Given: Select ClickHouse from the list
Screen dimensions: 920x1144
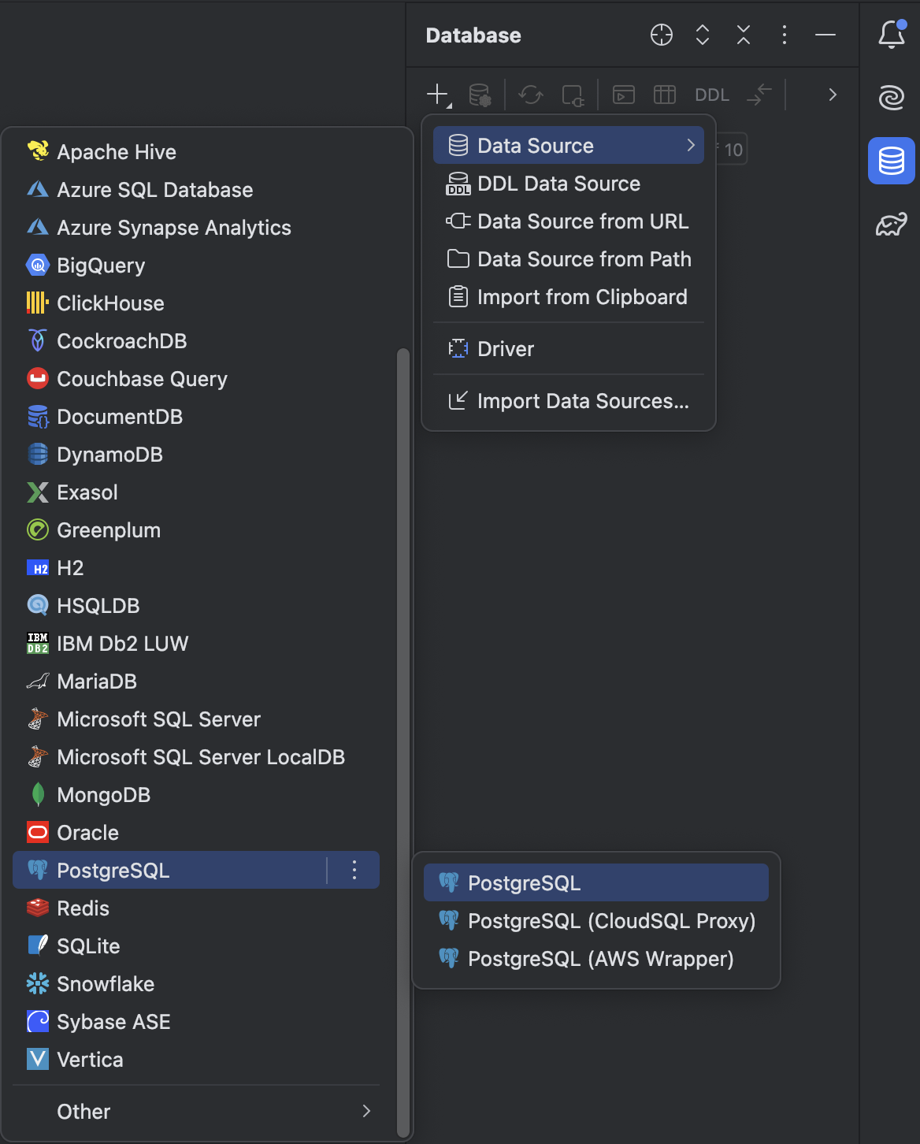Looking at the screenshot, I should click(x=196, y=303).
